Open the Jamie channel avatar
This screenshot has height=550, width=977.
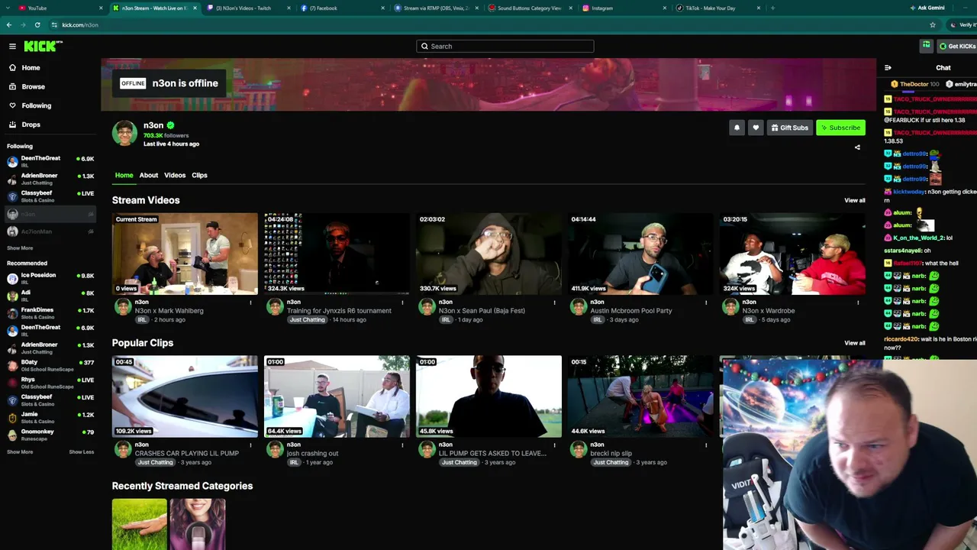pos(12,418)
